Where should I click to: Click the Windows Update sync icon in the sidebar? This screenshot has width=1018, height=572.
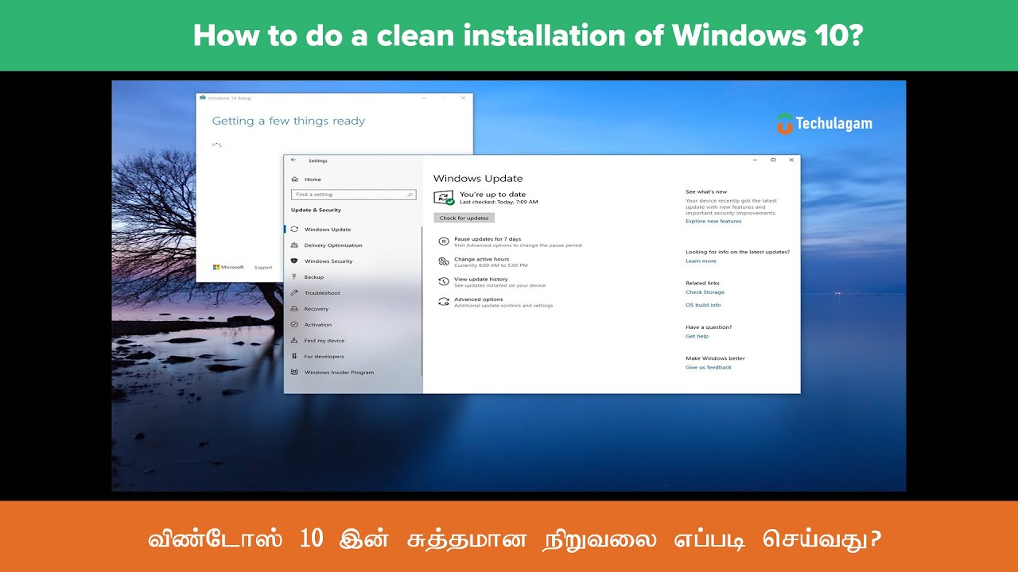click(x=294, y=229)
